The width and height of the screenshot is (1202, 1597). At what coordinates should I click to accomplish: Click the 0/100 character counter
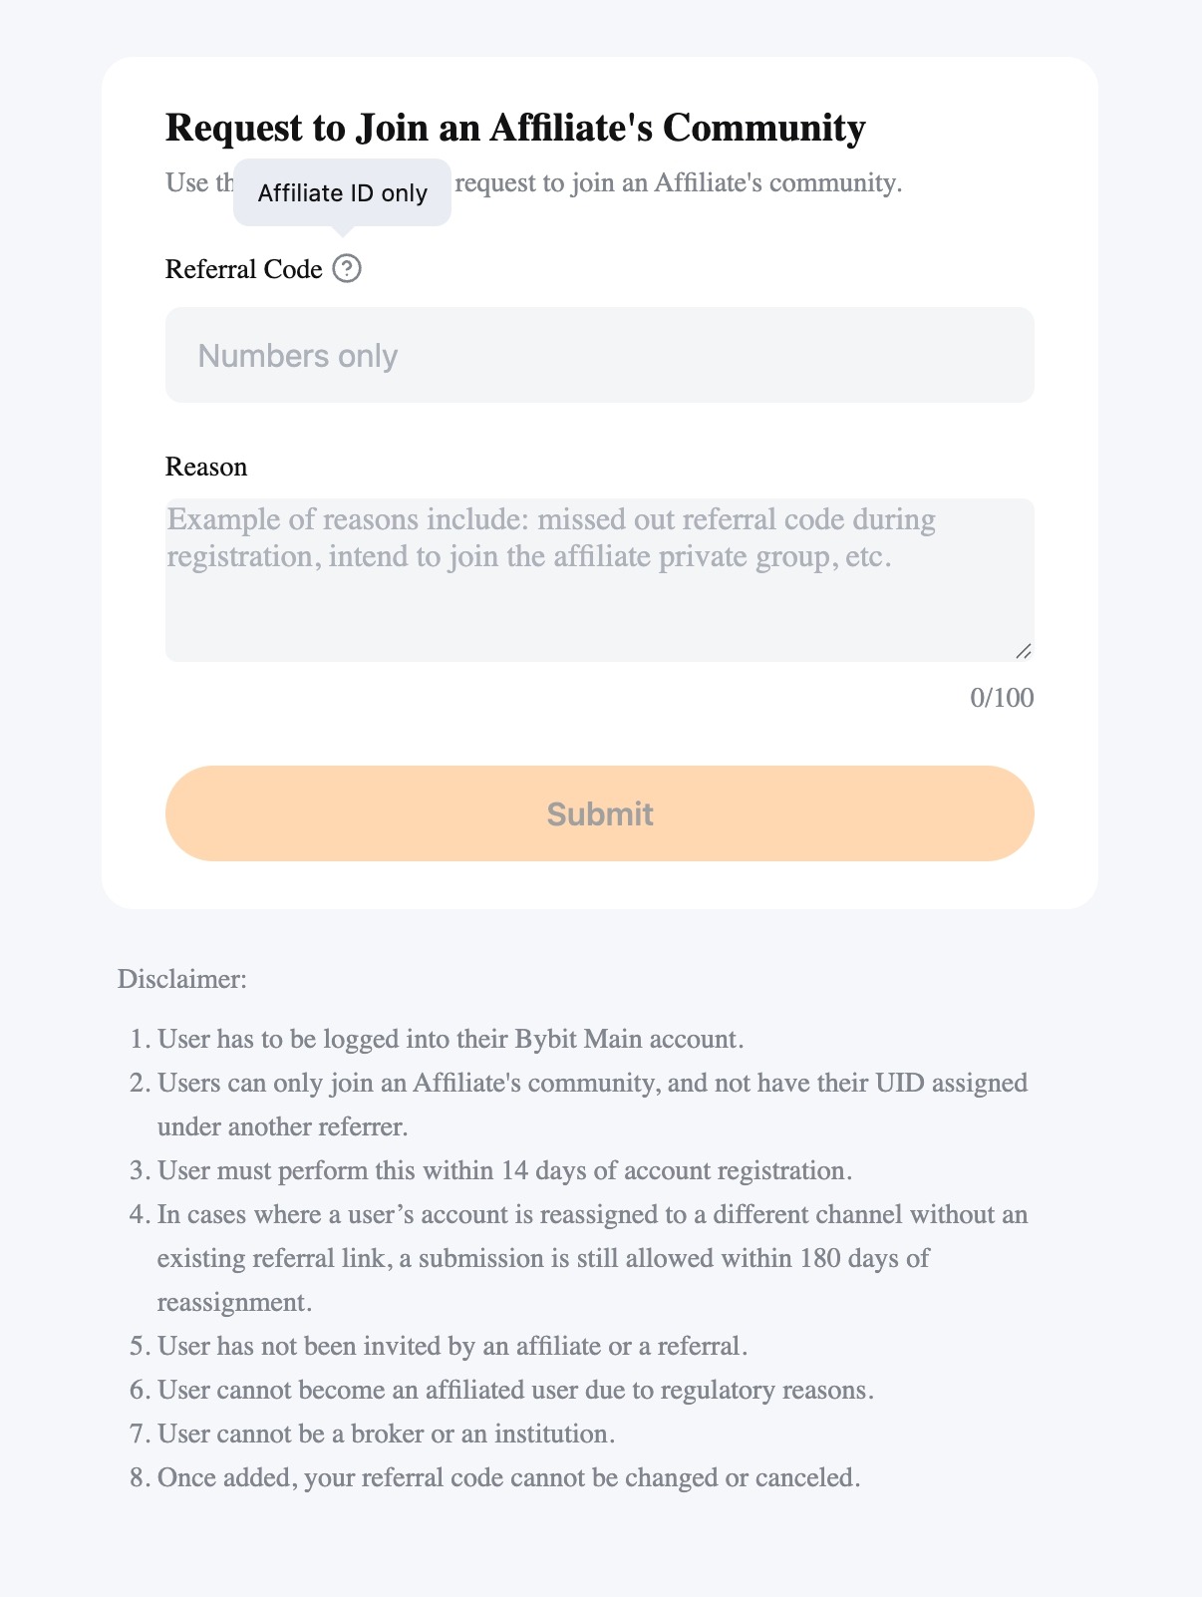[x=1002, y=697]
